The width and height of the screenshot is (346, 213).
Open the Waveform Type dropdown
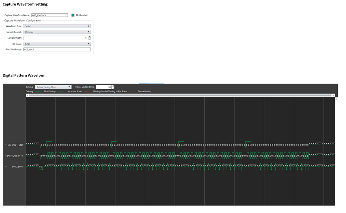(x=57, y=26)
